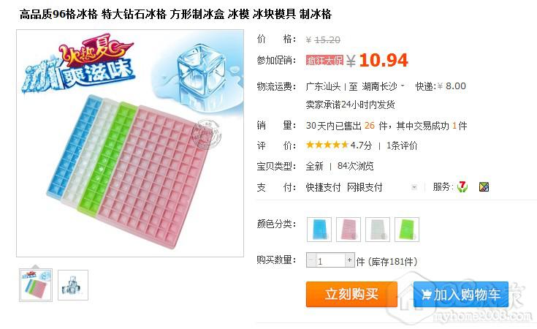Image resolution: width=537 pixels, height=329 pixels.
Task: Choose the white ice tray color option
Action: click(378, 230)
